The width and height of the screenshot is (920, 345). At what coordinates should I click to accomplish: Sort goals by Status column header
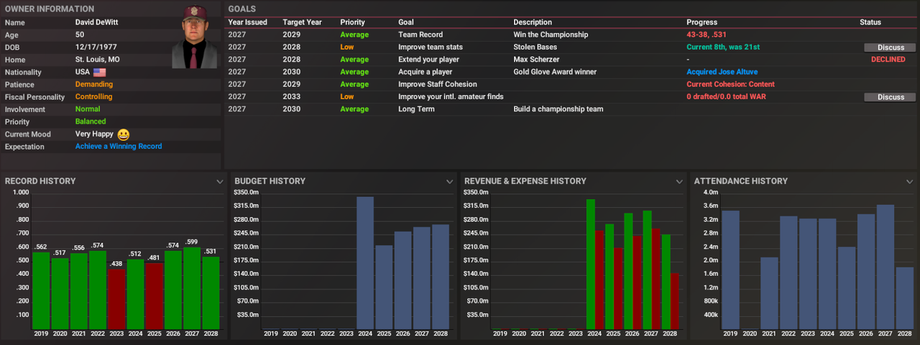870,22
